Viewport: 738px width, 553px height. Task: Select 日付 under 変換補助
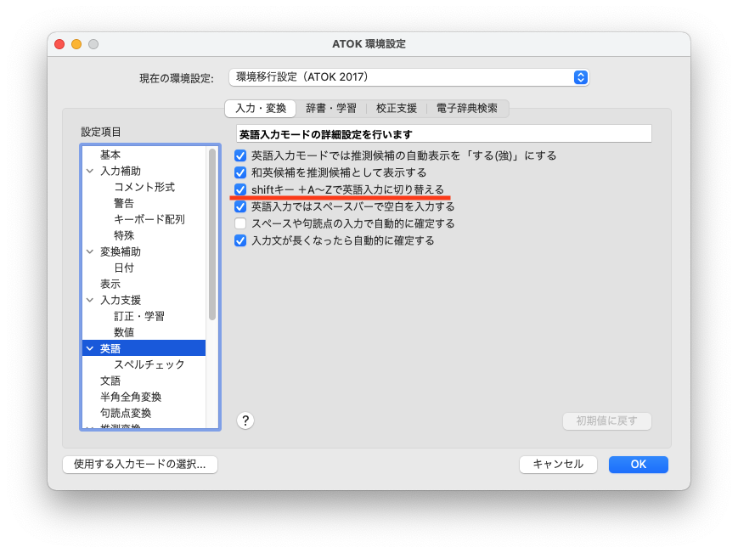(144, 268)
